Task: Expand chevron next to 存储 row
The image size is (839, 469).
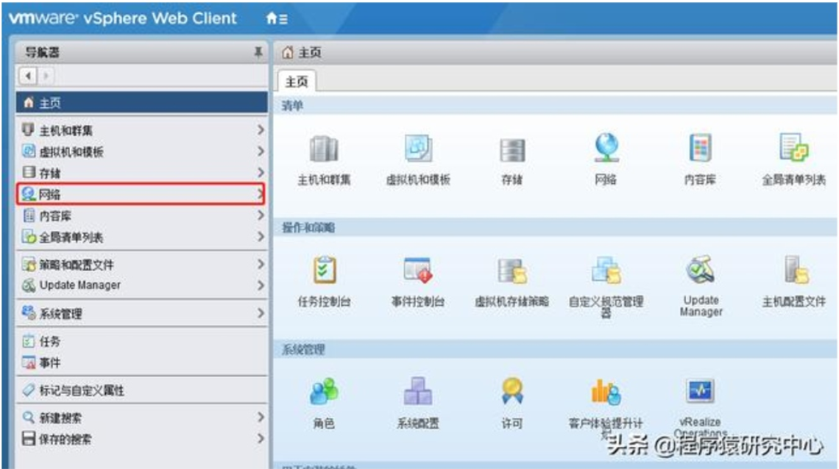Action: [261, 173]
